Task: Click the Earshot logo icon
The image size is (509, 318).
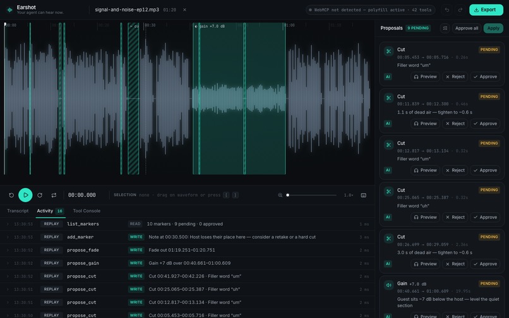Action: pyautogui.click(x=9, y=9)
